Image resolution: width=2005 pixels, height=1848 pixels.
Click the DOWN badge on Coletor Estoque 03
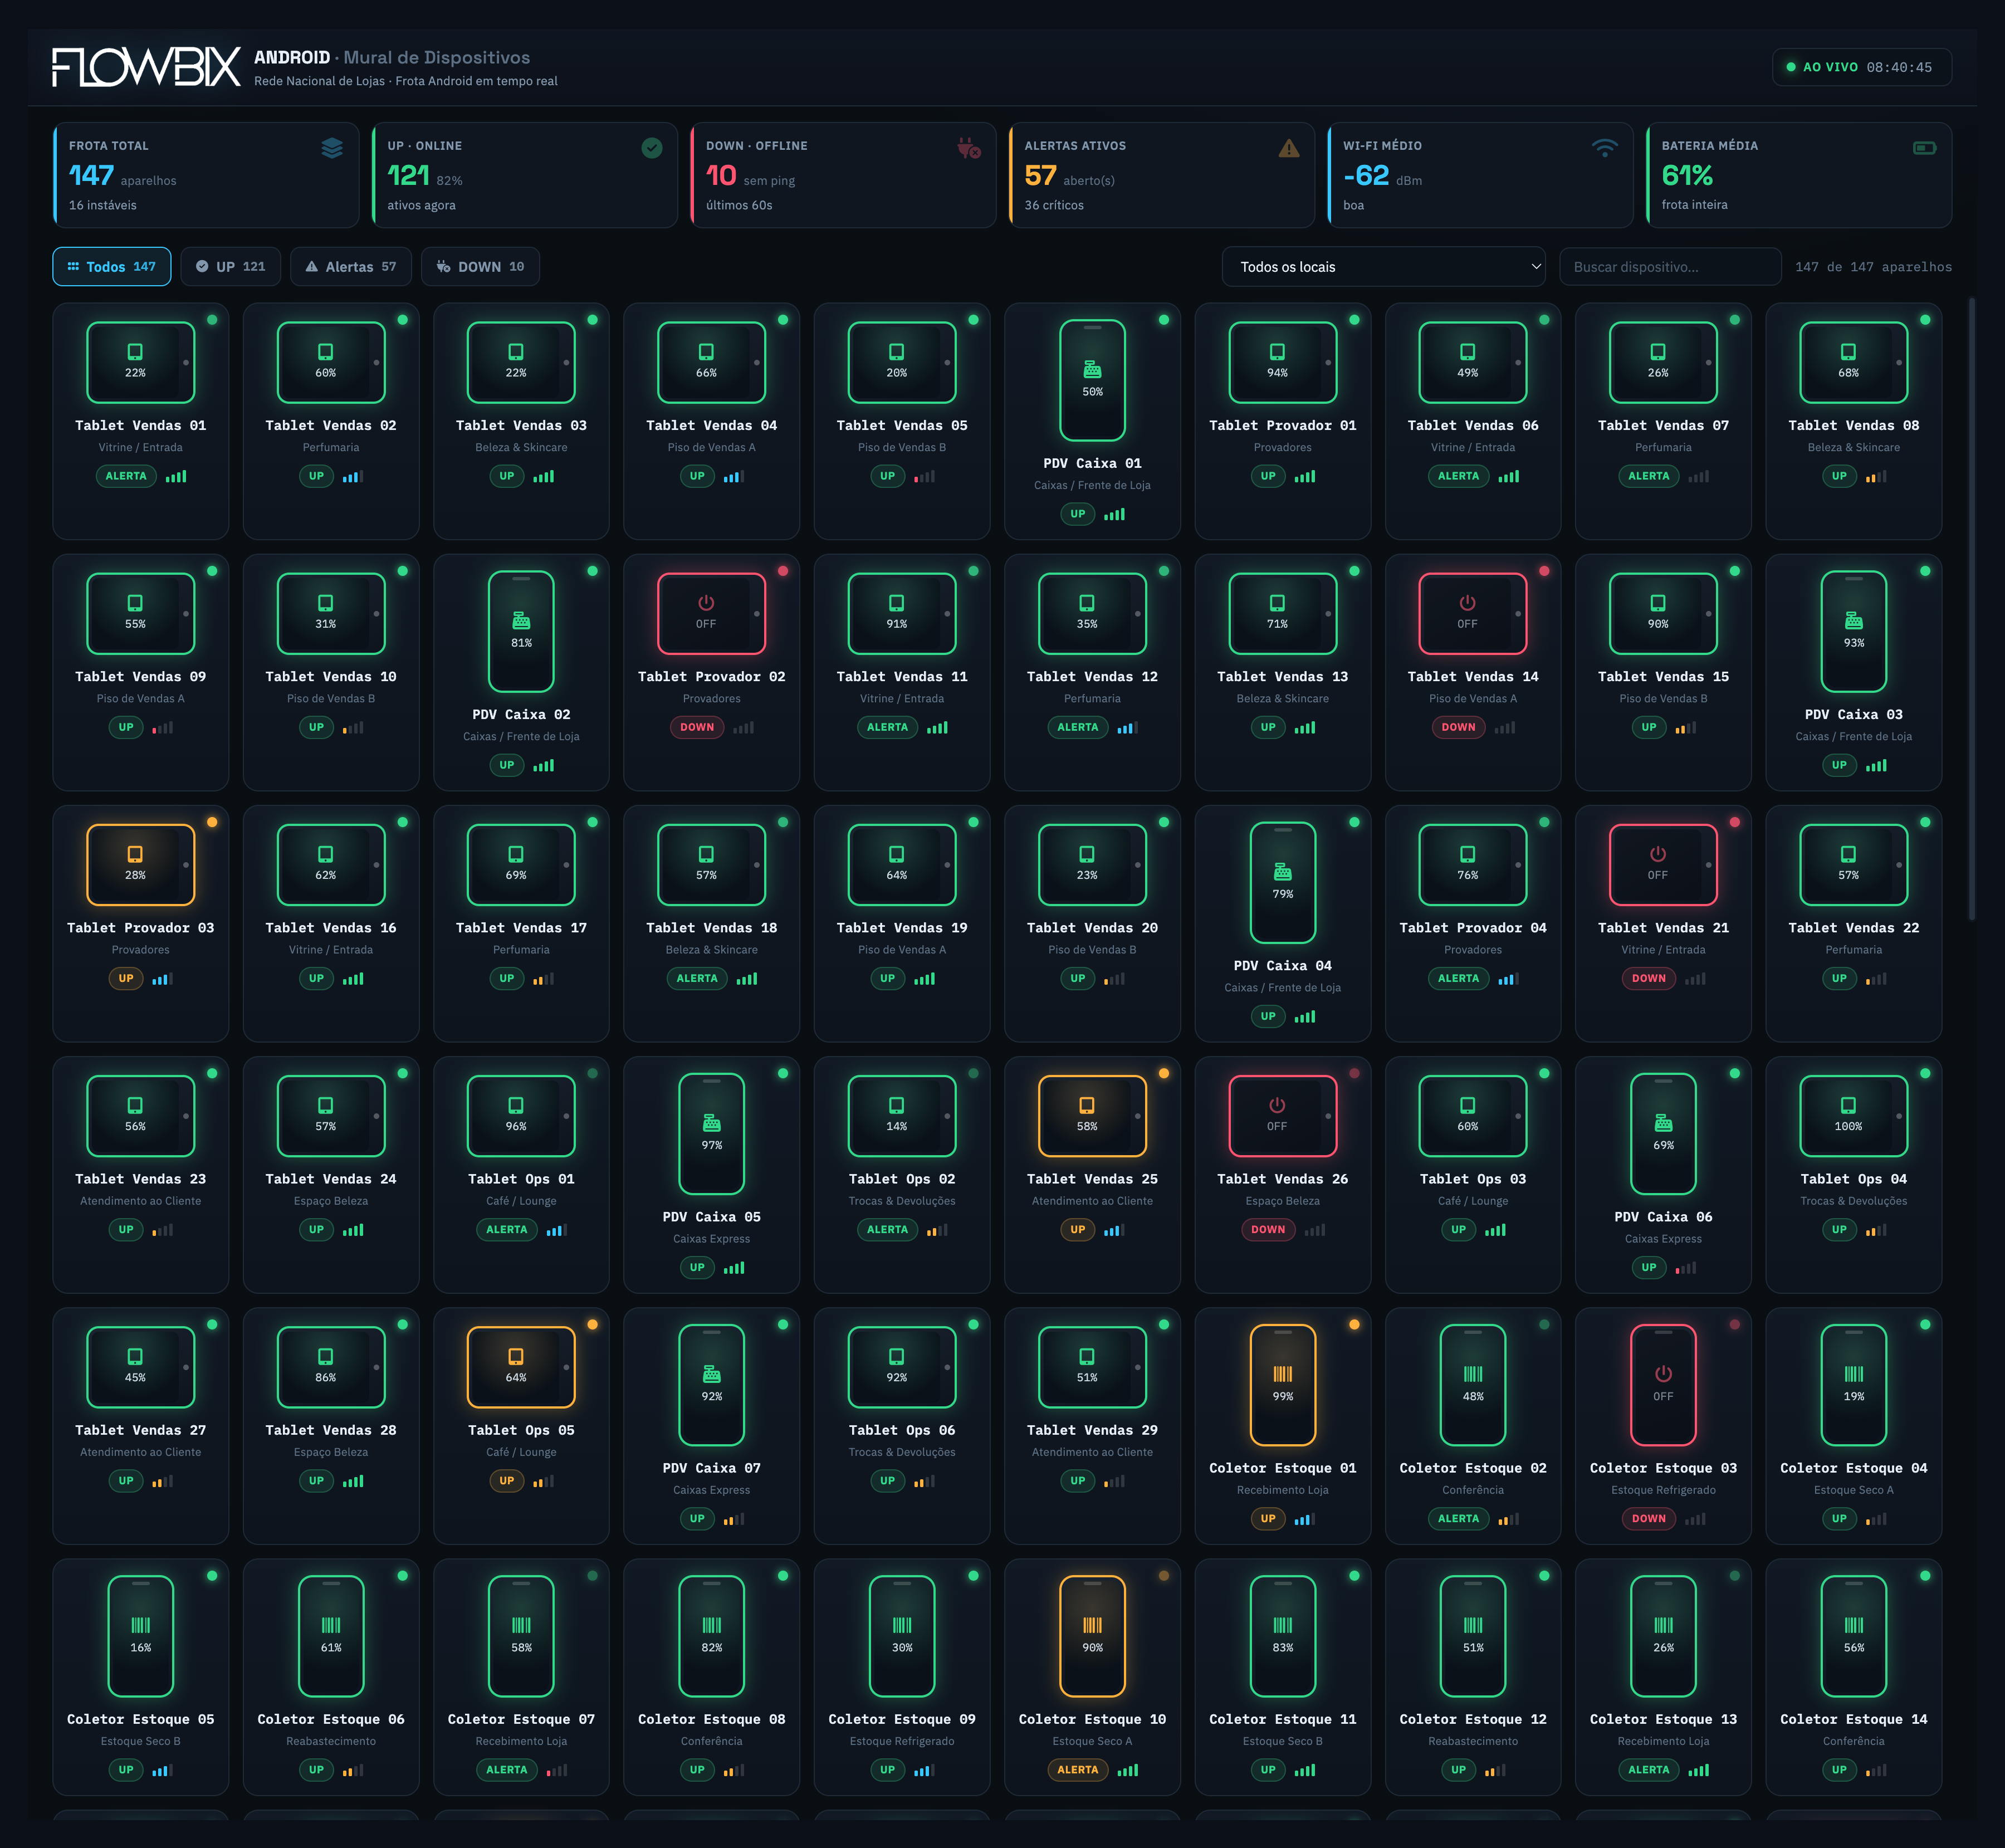[x=1649, y=1518]
